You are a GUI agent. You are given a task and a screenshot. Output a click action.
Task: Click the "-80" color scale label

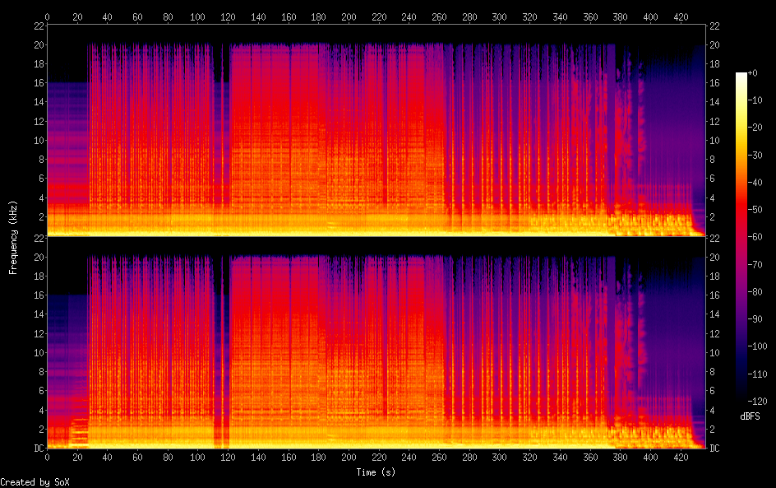pyautogui.click(x=755, y=292)
